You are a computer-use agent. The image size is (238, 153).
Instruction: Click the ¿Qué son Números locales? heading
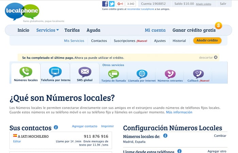[62, 98]
